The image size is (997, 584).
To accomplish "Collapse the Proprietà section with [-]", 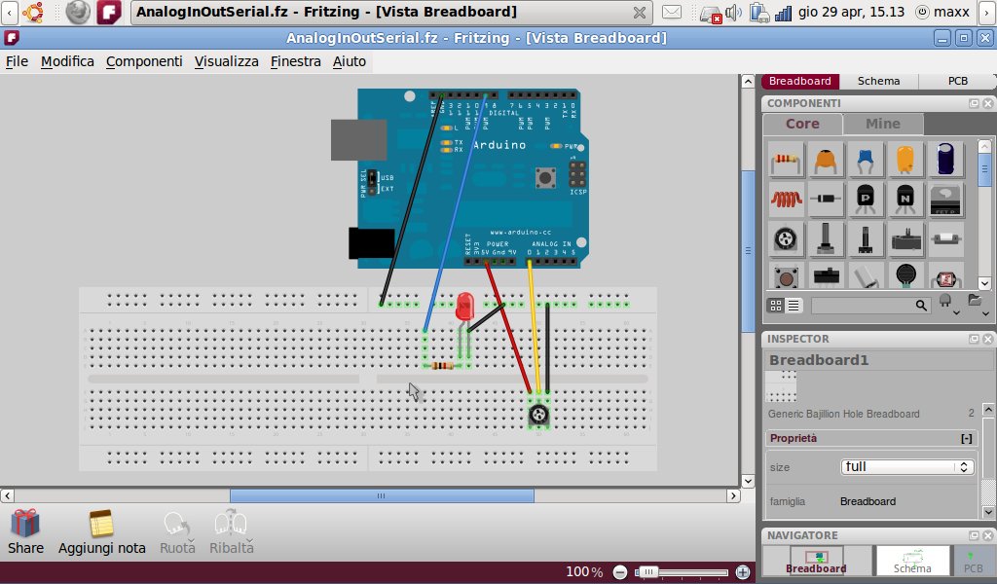I will [966, 439].
